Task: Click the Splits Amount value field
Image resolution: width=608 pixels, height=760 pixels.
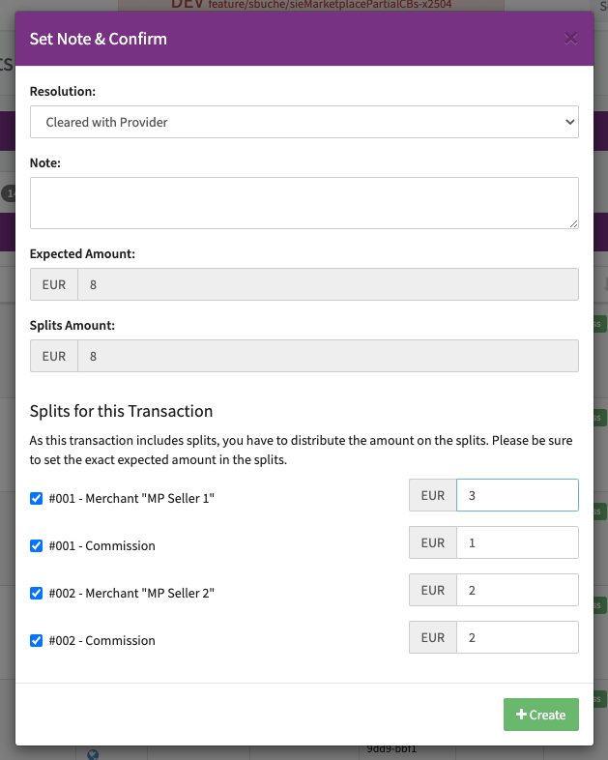Action: [x=328, y=356]
